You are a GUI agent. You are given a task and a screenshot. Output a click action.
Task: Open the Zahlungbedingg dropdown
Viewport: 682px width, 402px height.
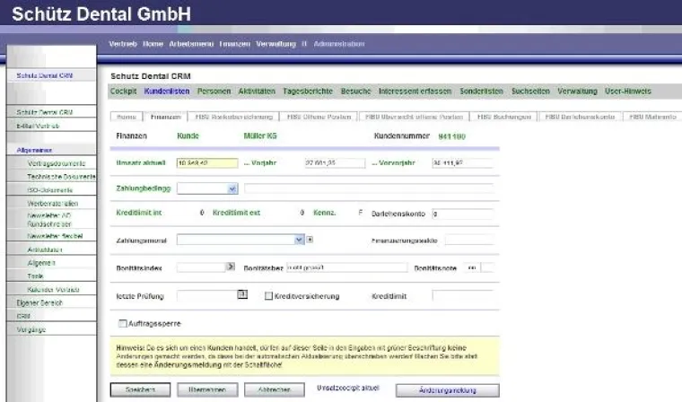(x=232, y=188)
